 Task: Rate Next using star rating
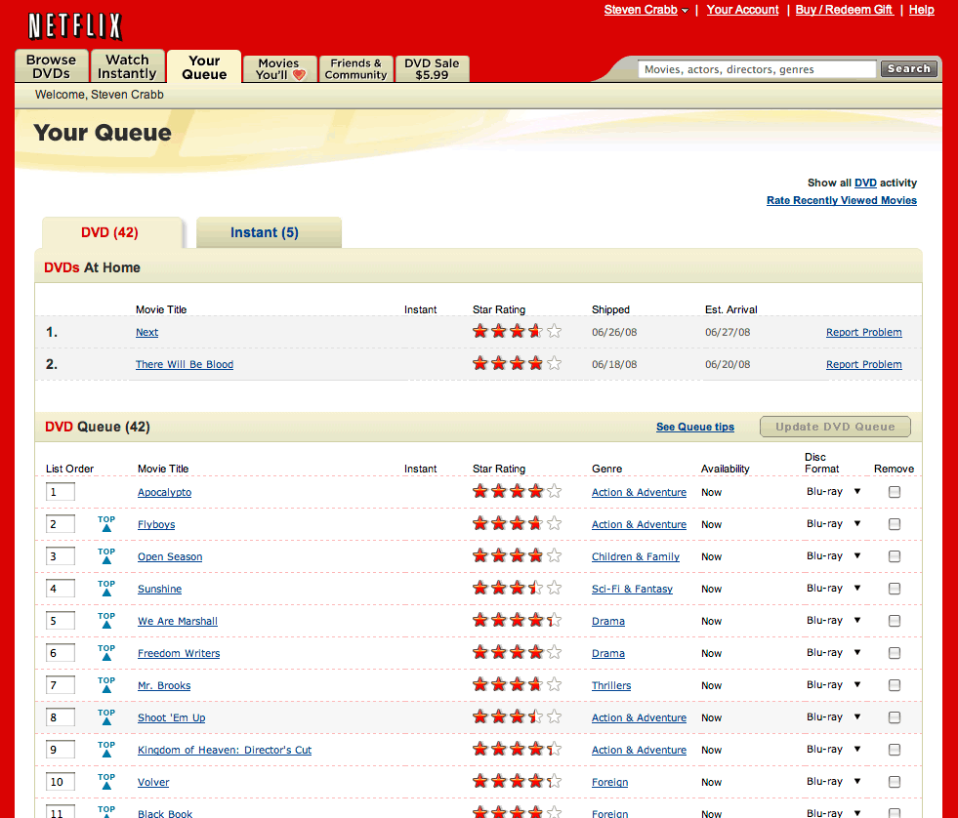pyautogui.click(x=517, y=331)
